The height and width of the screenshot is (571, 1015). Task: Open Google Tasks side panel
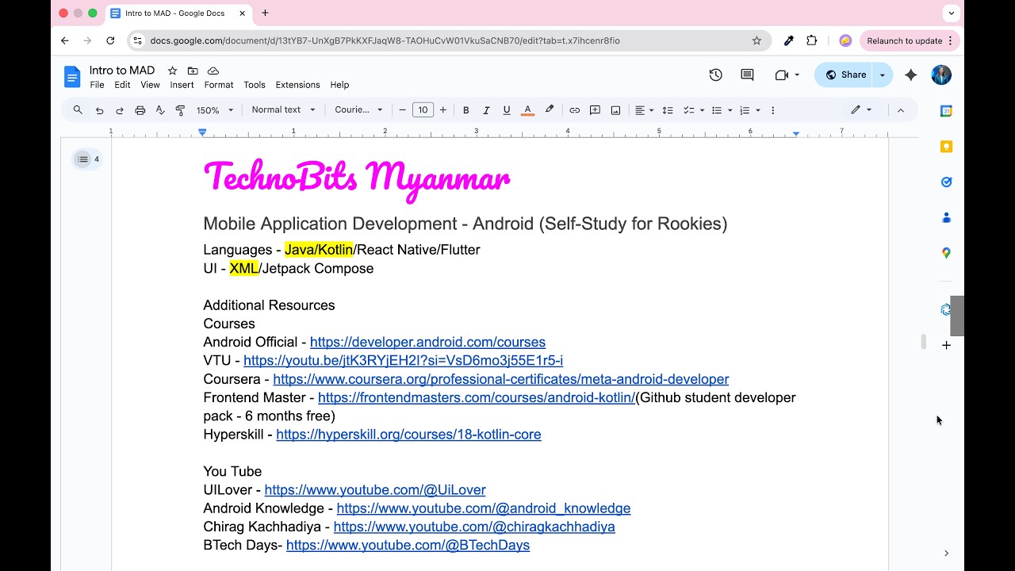pos(946,182)
